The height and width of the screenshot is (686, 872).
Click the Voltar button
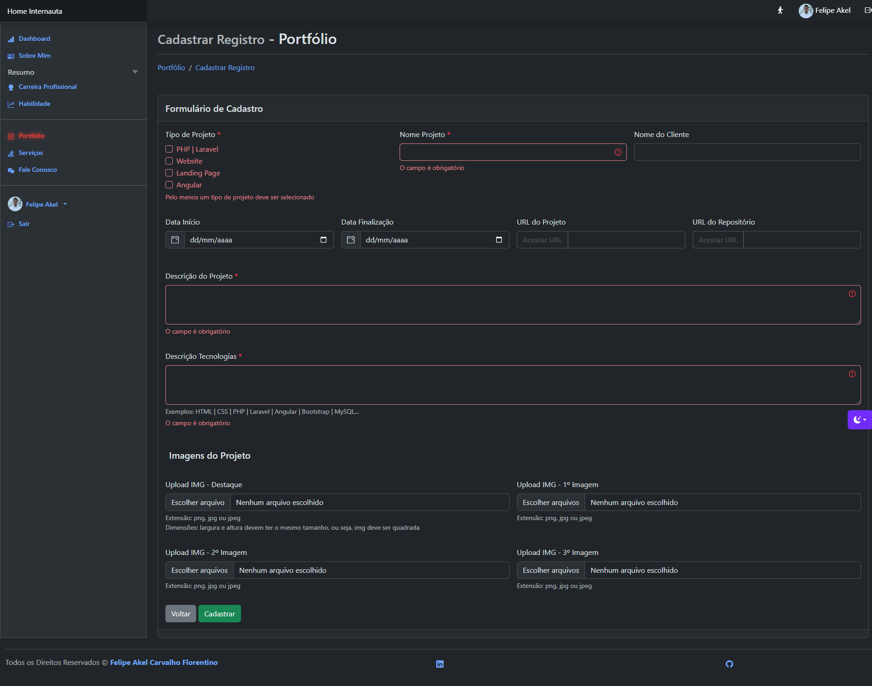181,614
